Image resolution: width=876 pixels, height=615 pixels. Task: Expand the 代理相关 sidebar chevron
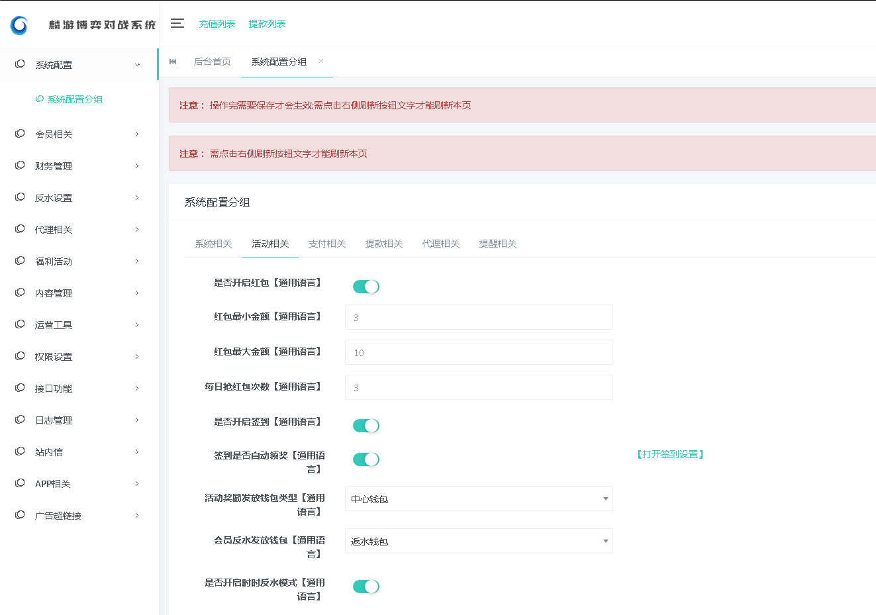138,229
